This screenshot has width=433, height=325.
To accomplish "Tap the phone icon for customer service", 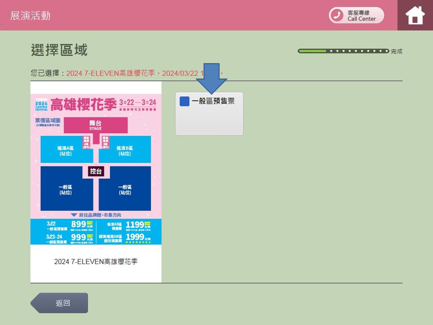I will [x=337, y=15].
